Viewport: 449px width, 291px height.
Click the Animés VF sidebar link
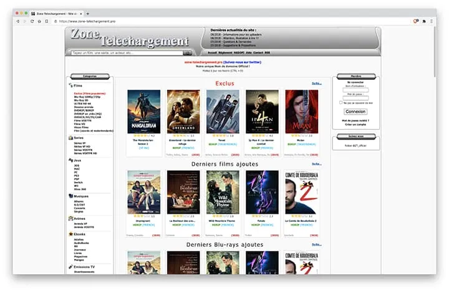[80, 224]
